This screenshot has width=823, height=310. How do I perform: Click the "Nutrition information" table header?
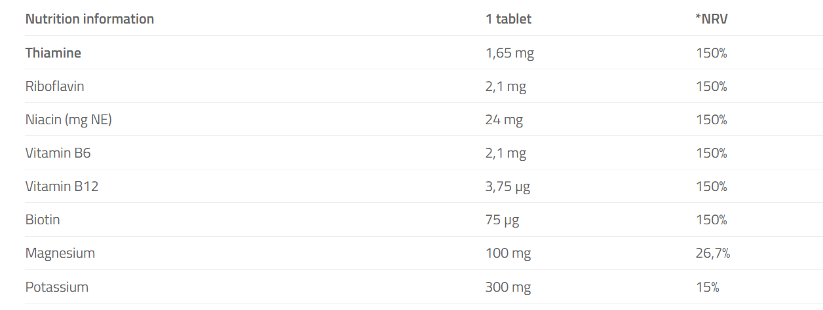[x=90, y=19]
